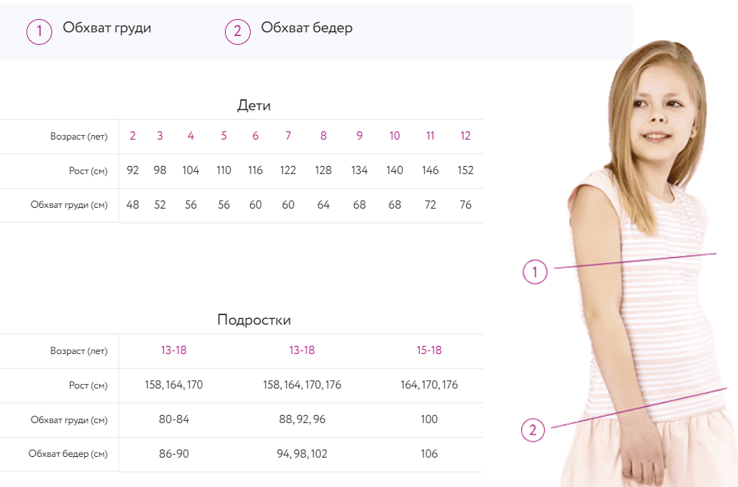Viewport: 738px width, 487px height.
Task: Click the circled 1 marker on the girl's chest line
Action: point(535,272)
